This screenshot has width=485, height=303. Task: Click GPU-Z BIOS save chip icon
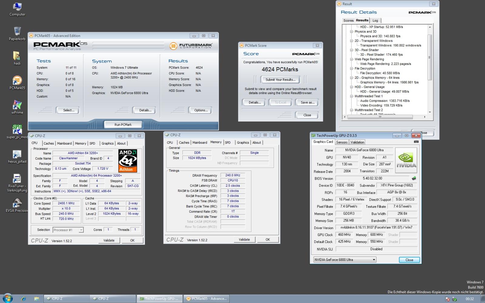click(x=414, y=178)
